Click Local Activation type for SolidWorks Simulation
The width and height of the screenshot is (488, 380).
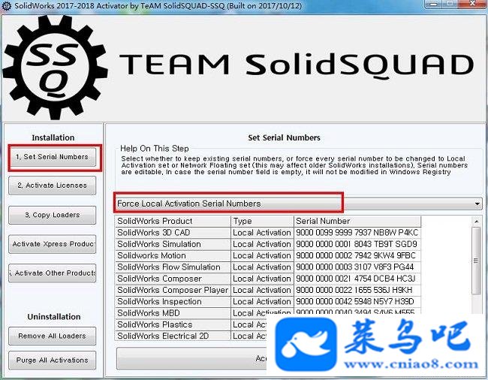[x=262, y=244]
